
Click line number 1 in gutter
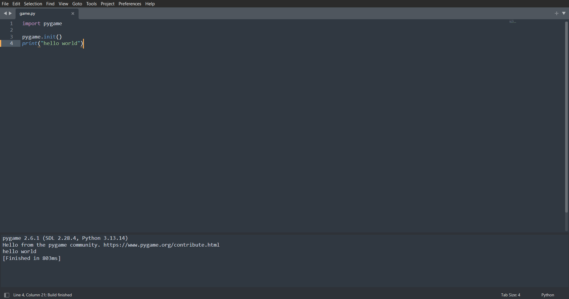pos(12,23)
